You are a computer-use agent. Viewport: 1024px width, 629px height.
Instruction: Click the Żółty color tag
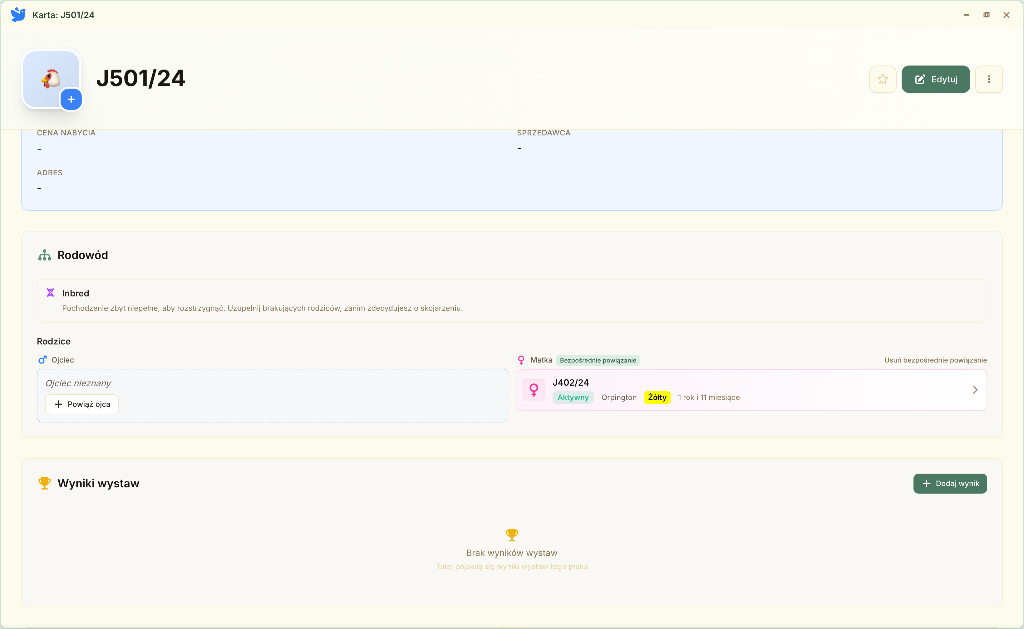[x=657, y=397]
